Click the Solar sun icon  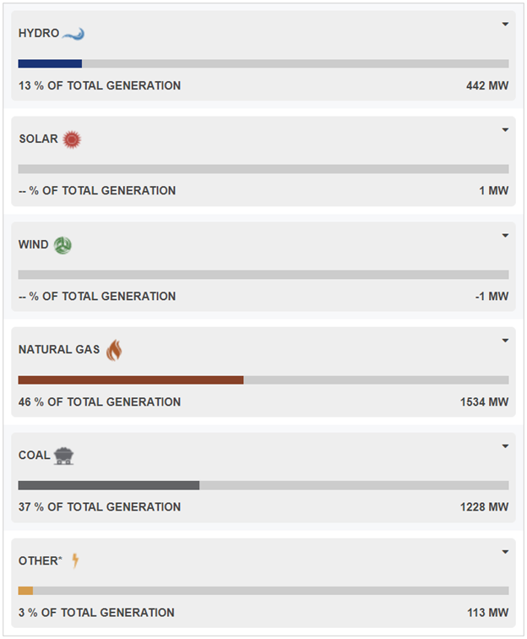72,139
